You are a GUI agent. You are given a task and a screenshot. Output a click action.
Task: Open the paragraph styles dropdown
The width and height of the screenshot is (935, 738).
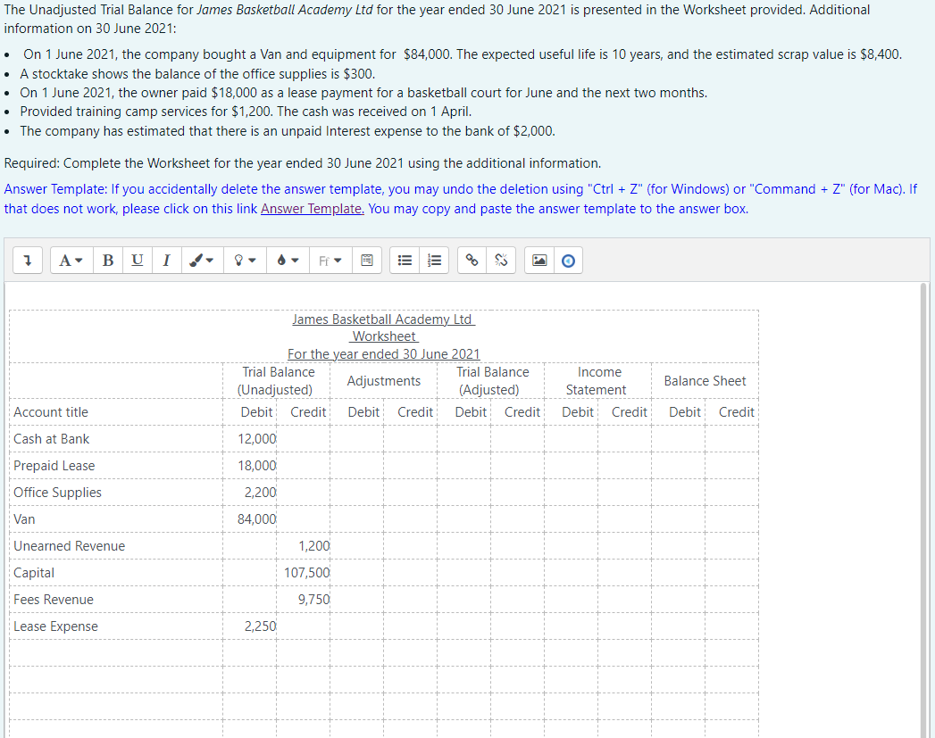click(71, 261)
